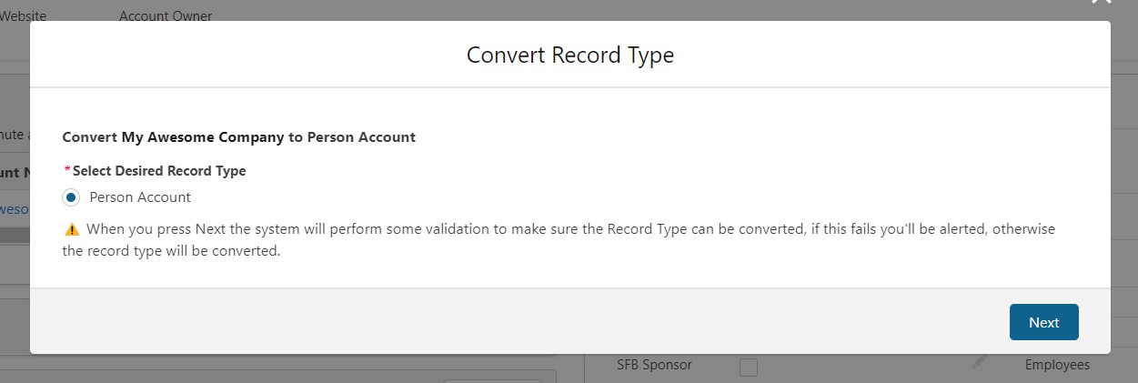Open the partially hidden account name link
Image resolution: width=1138 pixels, height=383 pixels.
pyautogui.click(x=15, y=207)
